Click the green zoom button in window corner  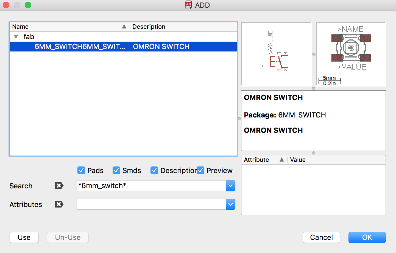tap(27, 5)
